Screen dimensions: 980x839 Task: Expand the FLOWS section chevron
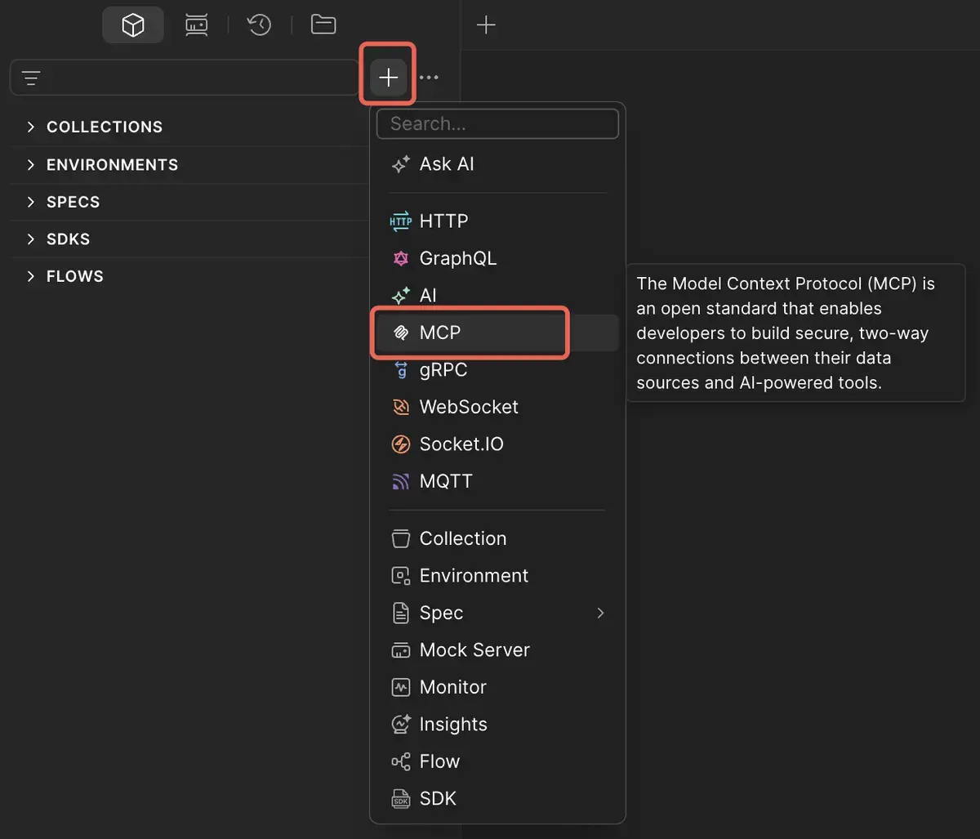coord(31,276)
